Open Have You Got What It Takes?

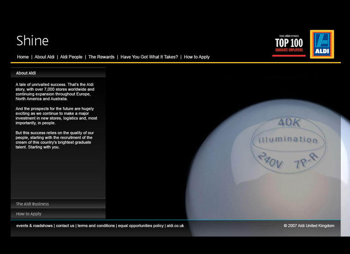coord(149,57)
